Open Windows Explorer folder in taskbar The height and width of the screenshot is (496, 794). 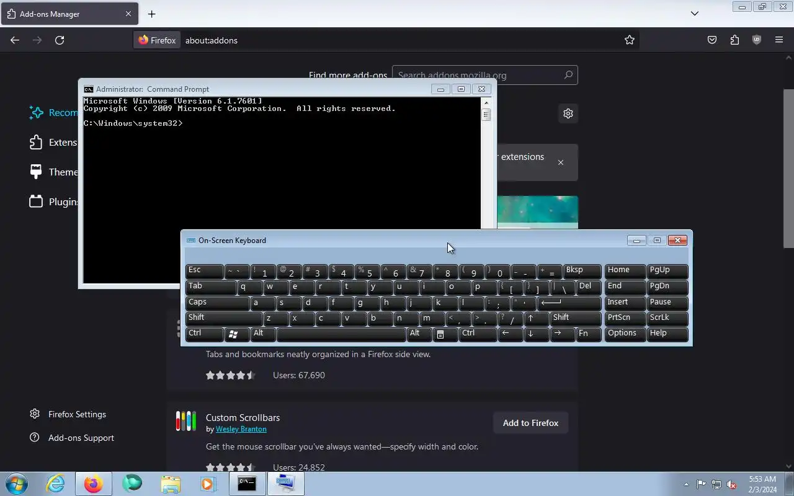(x=170, y=484)
